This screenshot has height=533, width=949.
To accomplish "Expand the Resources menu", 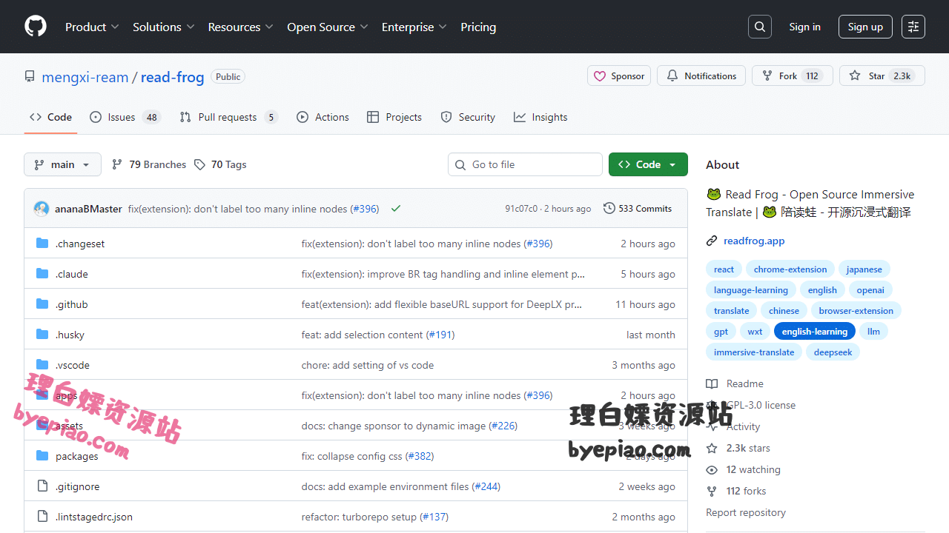I will point(240,27).
